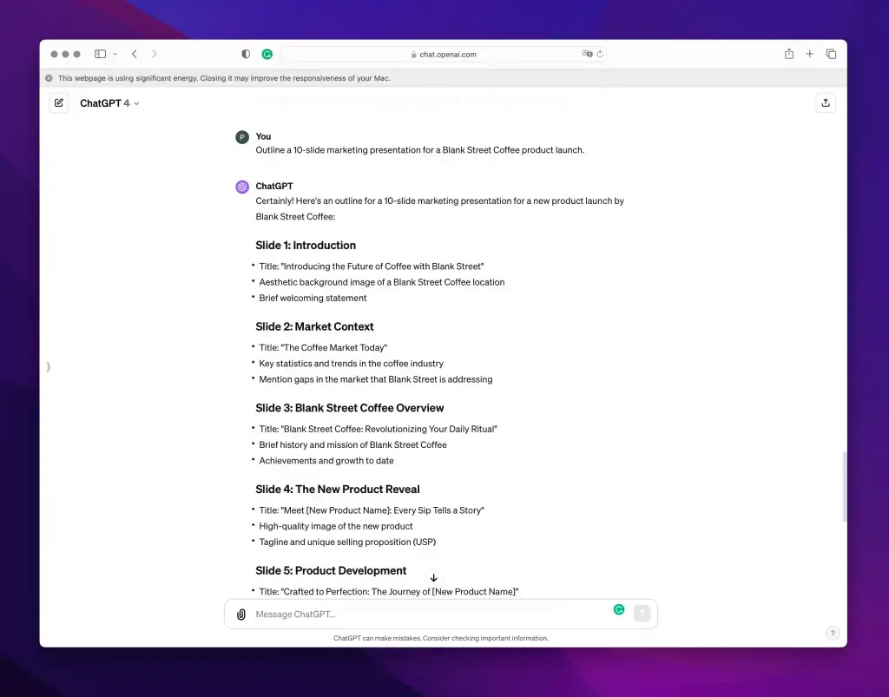
Task: Attach a file using the paperclip icon
Action: point(240,614)
